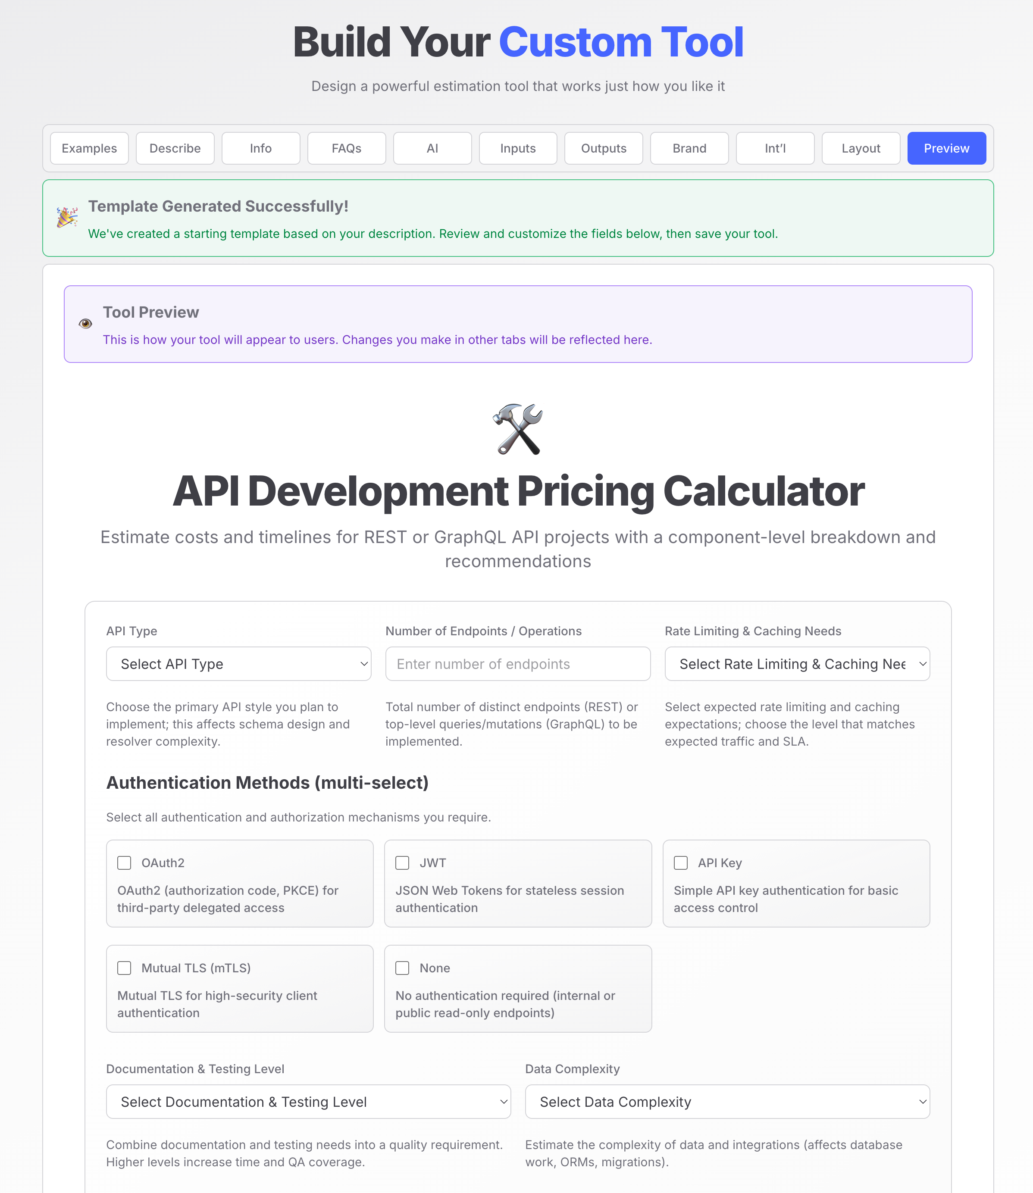Tick the API Key checkbox
The height and width of the screenshot is (1193, 1033).
click(681, 863)
